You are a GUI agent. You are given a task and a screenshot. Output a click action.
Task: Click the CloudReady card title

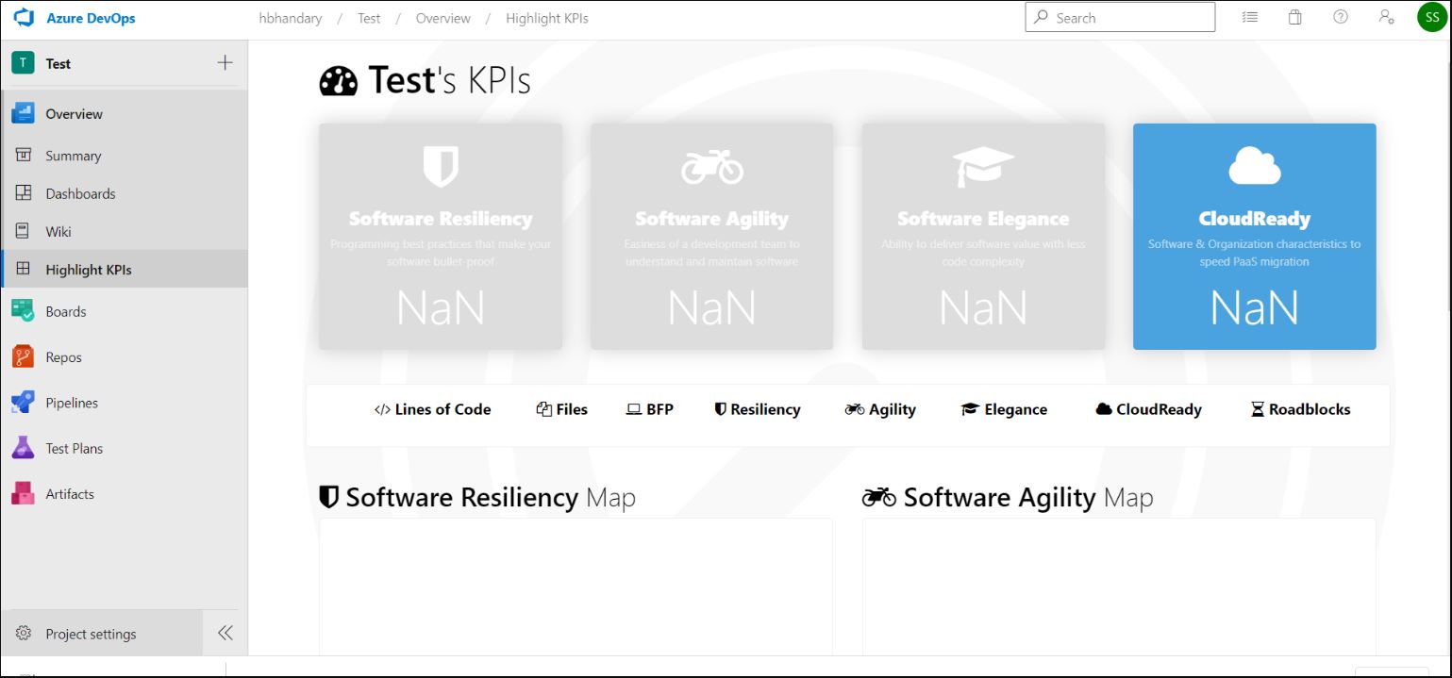click(x=1255, y=219)
